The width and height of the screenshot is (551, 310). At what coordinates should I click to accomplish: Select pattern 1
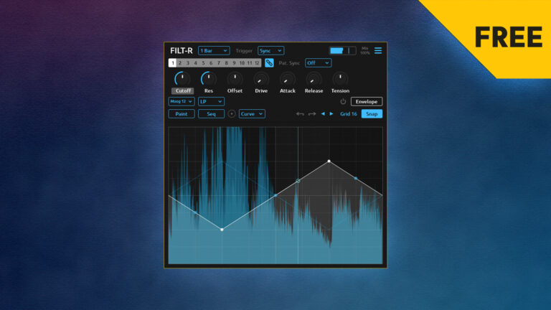(x=172, y=63)
